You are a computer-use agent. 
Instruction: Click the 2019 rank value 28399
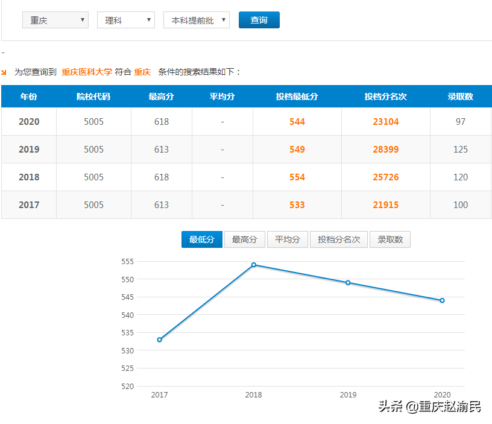385,148
